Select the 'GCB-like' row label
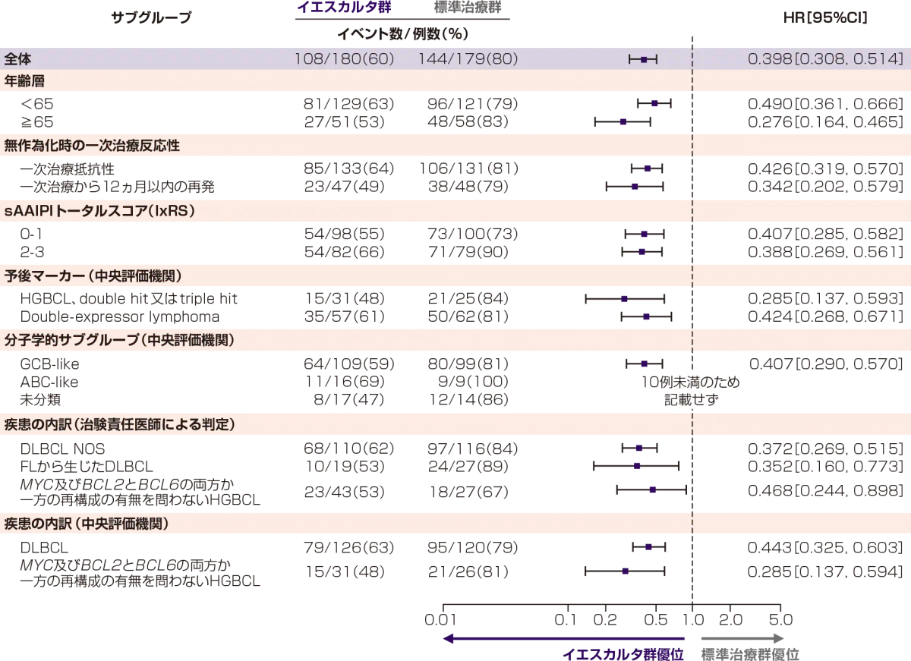 pos(50,364)
